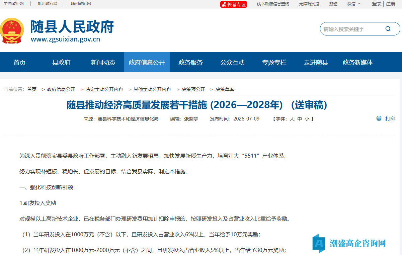Click breadcrumb 决策草案

point(225,89)
